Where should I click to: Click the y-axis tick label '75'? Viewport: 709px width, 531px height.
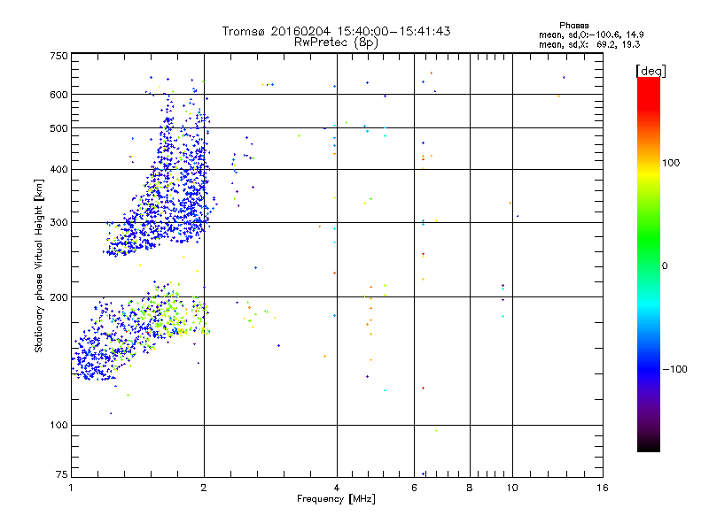[x=62, y=474]
